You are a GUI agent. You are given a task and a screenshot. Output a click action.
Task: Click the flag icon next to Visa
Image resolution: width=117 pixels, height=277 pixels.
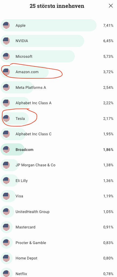tap(6, 196)
